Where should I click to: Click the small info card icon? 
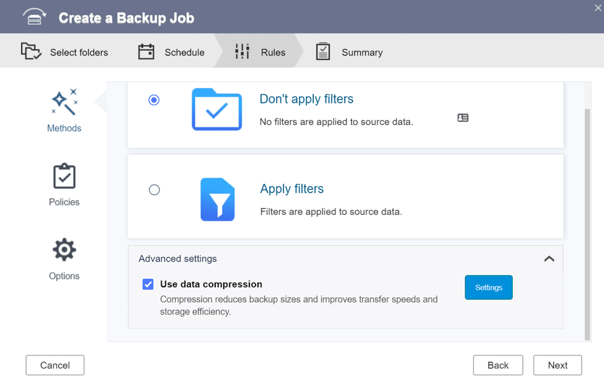[x=463, y=118]
